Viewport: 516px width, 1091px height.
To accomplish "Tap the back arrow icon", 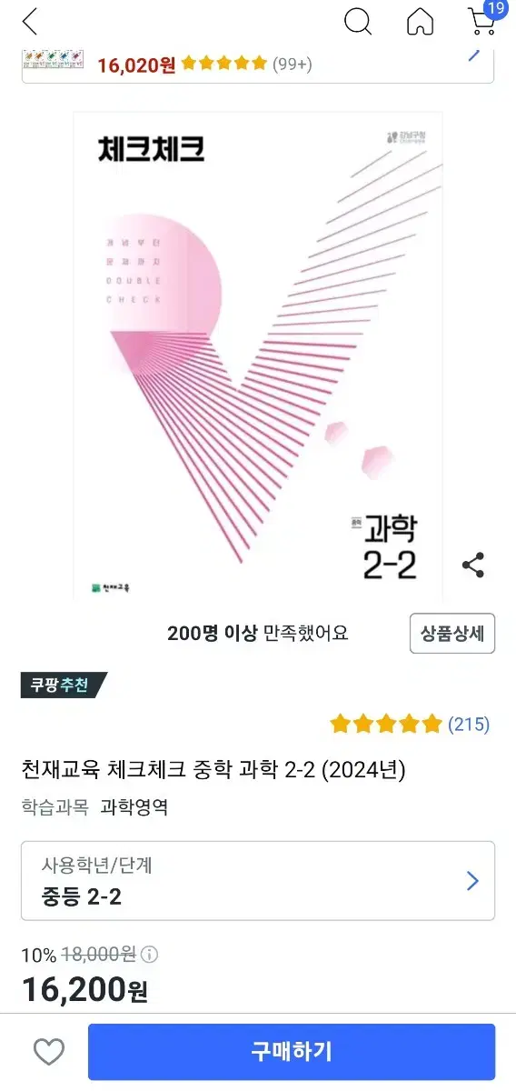I will click(x=30, y=21).
